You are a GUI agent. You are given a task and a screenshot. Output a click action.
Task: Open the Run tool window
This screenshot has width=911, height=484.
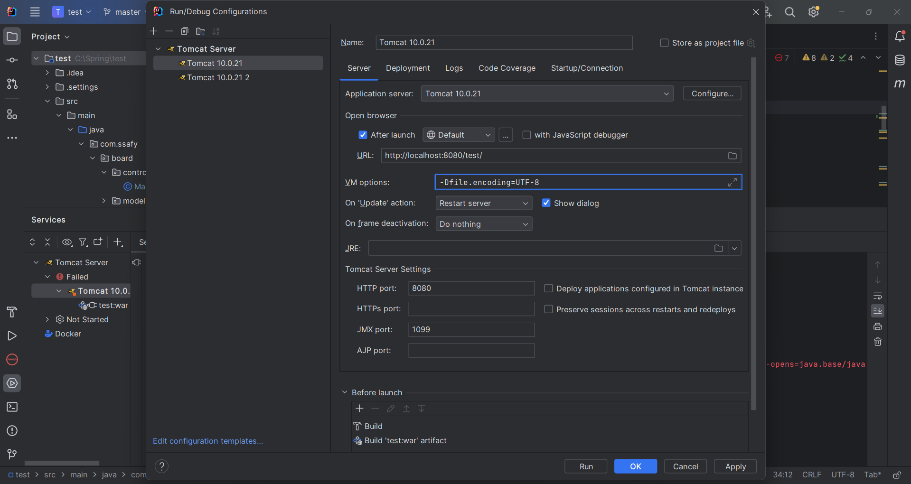click(12, 336)
